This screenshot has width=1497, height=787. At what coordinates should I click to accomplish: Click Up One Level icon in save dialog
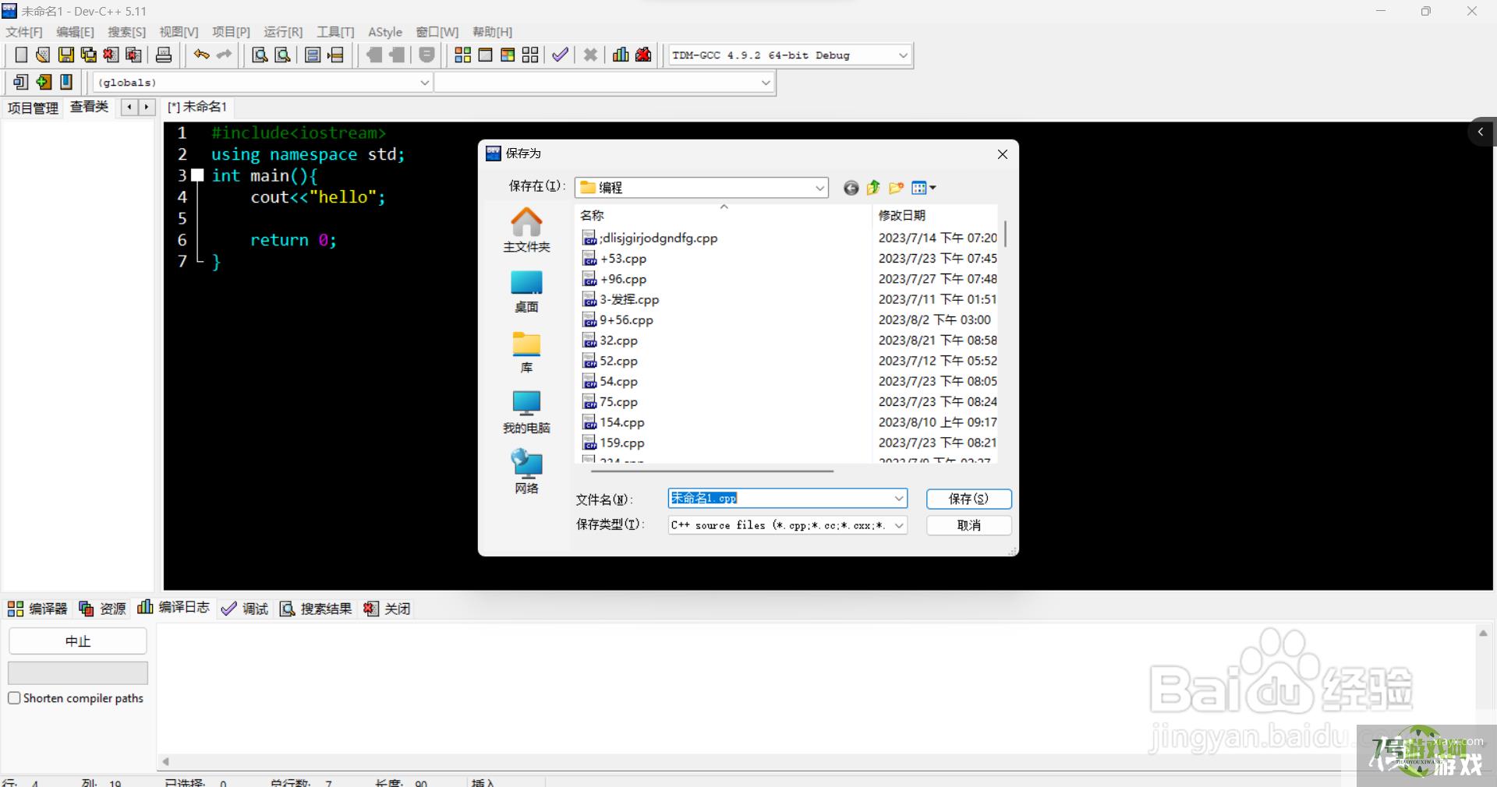[x=873, y=188]
